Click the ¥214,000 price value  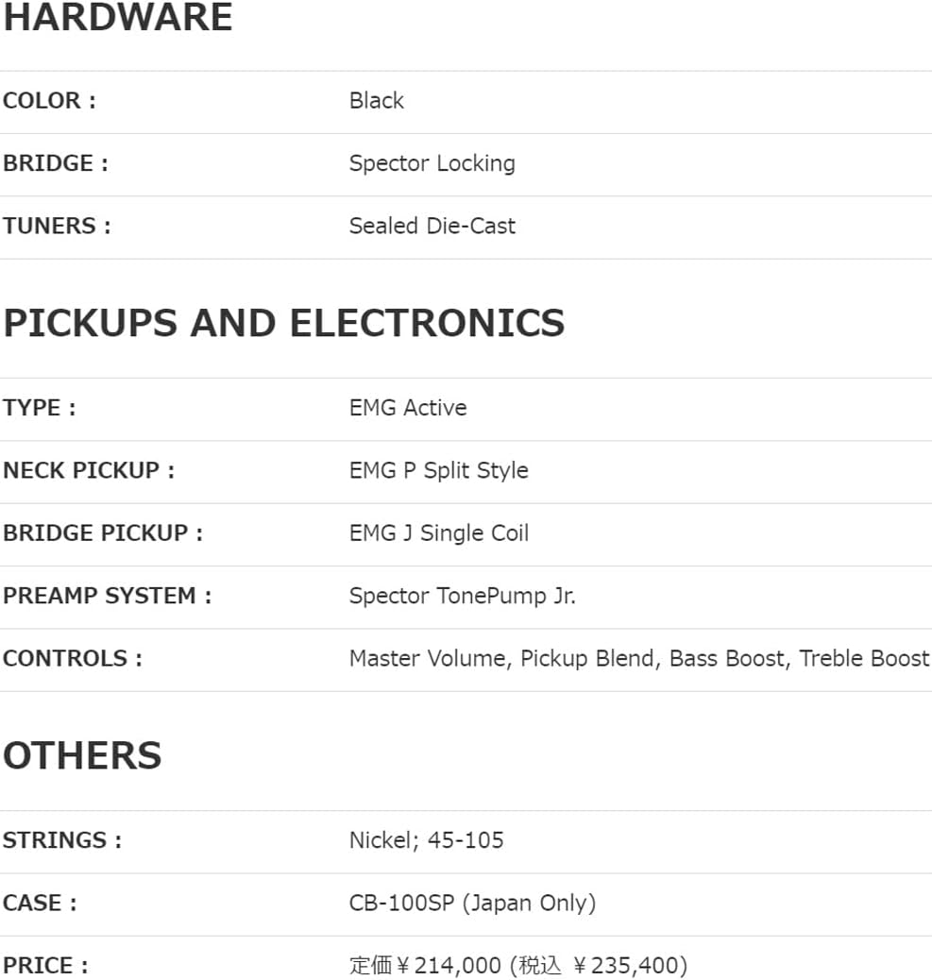click(448, 966)
